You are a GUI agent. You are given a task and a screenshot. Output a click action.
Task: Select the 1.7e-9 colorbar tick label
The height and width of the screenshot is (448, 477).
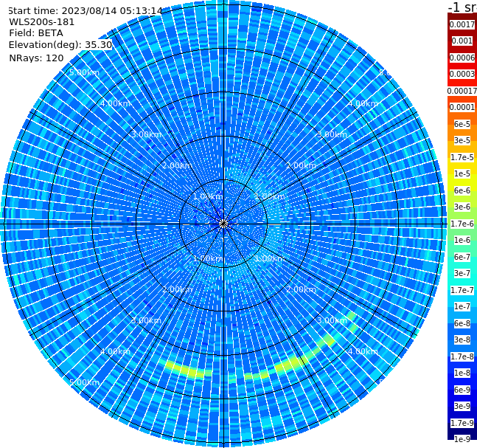click(x=462, y=423)
